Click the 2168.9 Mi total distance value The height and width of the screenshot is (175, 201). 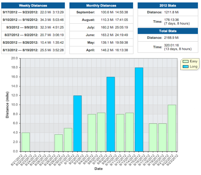tap(171, 37)
